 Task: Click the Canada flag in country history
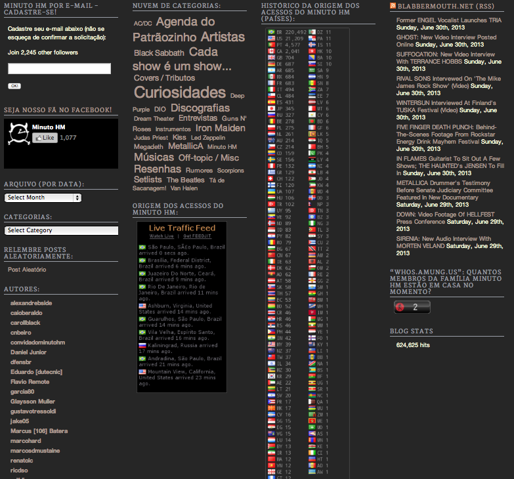271,51
